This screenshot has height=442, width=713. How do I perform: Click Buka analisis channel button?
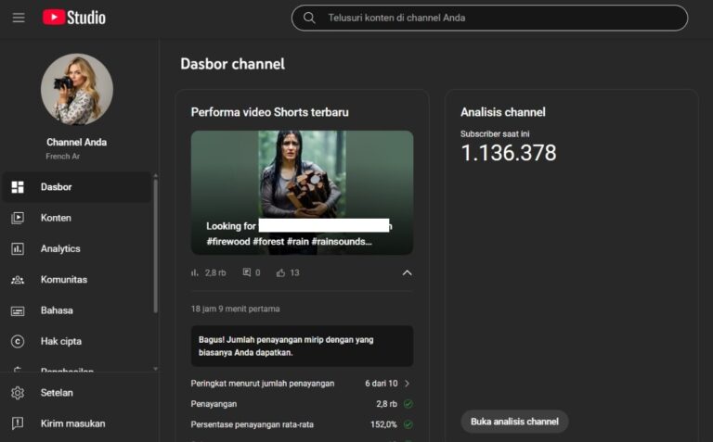click(514, 422)
